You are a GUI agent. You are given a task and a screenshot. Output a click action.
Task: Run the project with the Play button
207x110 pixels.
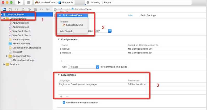pyautogui.click(x=19, y=2)
